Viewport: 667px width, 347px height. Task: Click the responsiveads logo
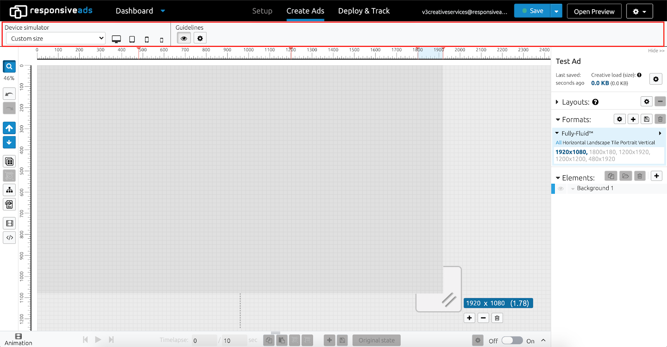pyautogui.click(x=51, y=11)
